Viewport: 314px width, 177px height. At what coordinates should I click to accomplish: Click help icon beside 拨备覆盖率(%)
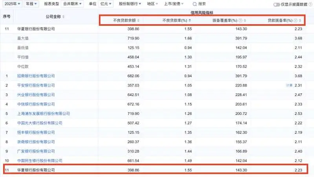pos(240,20)
